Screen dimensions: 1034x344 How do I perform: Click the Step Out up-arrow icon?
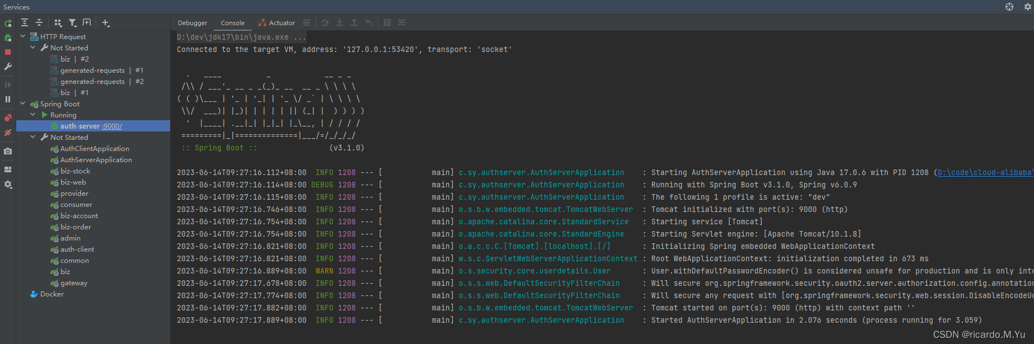click(x=354, y=22)
